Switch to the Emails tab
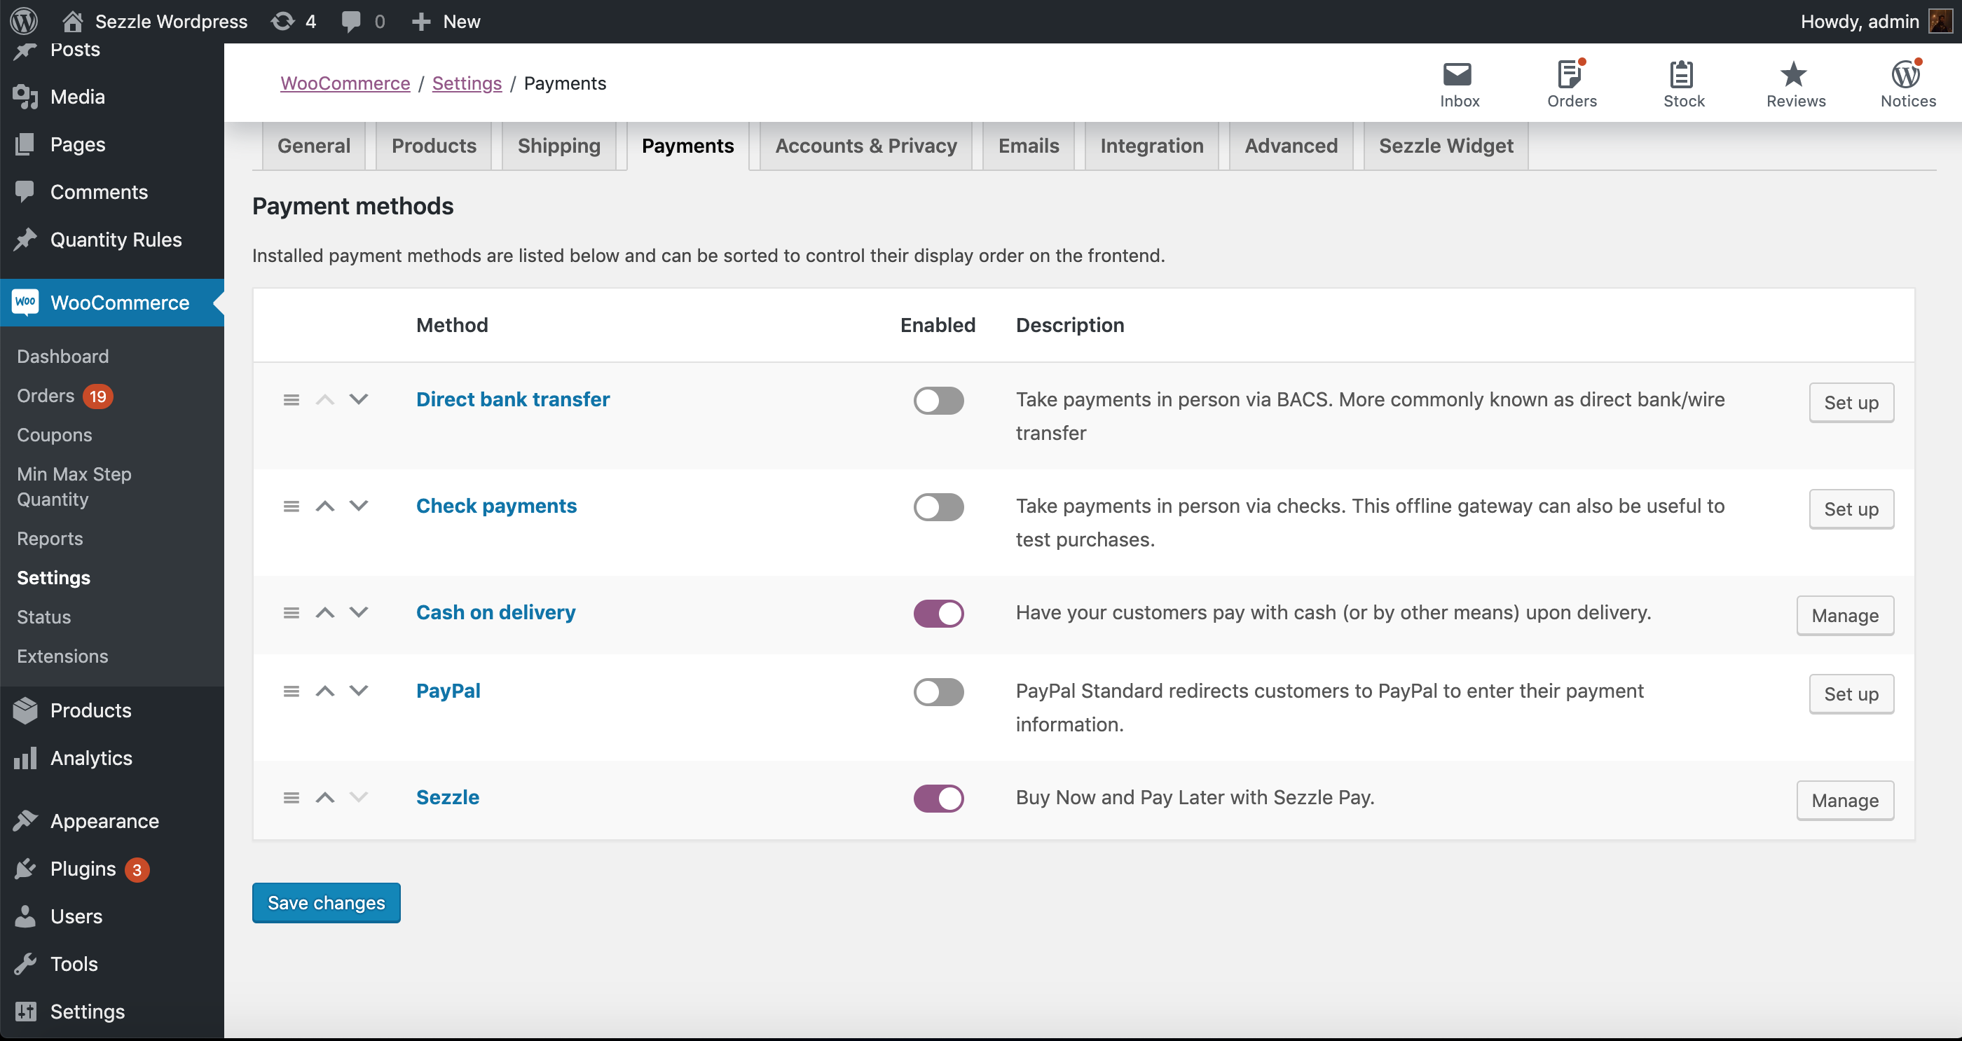Viewport: 1962px width, 1041px height. coord(1028,146)
